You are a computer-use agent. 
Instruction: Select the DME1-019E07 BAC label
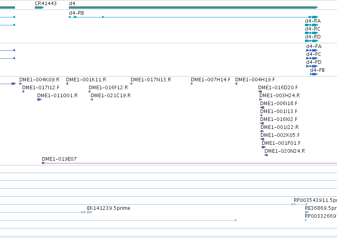(59, 159)
